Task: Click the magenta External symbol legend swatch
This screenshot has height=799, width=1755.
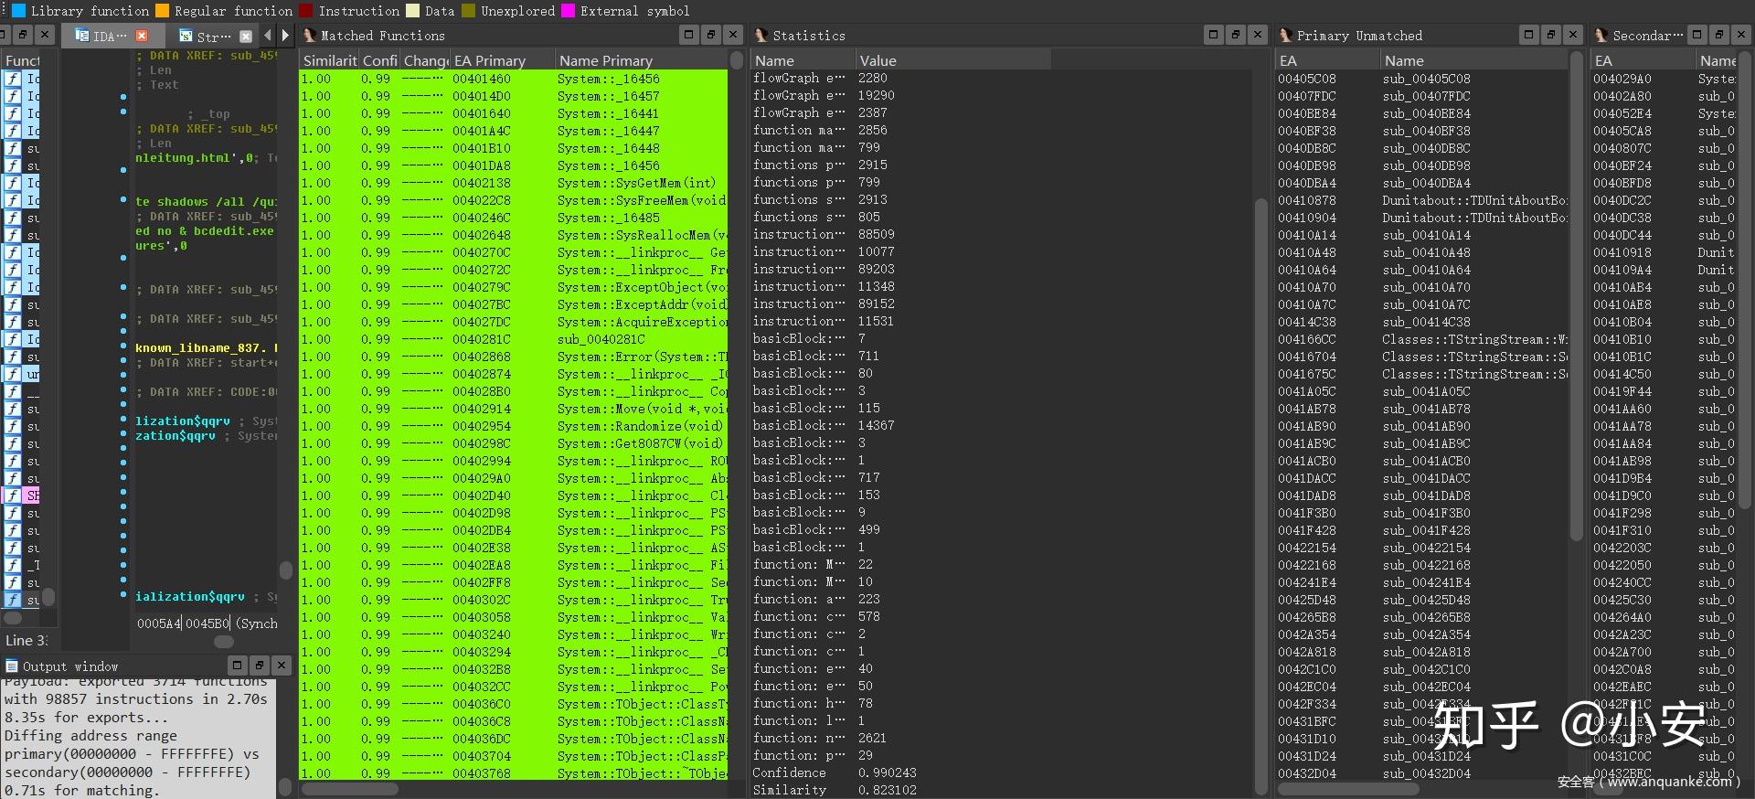Action: tap(568, 11)
